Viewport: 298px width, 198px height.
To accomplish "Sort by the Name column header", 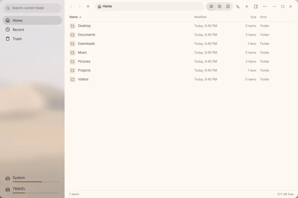I will 74,17.
